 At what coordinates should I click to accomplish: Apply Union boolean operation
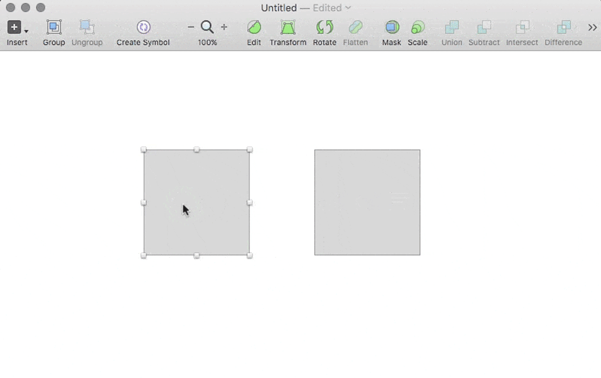click(451, 28)
